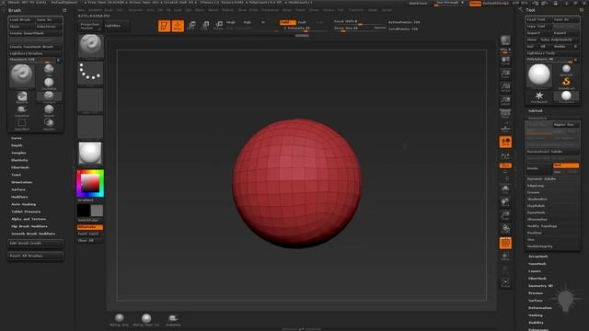Image resolution: width=589 pixels, height=331 pixels.
Task: Toggle XYZ rotation mode
Action: 505,165
